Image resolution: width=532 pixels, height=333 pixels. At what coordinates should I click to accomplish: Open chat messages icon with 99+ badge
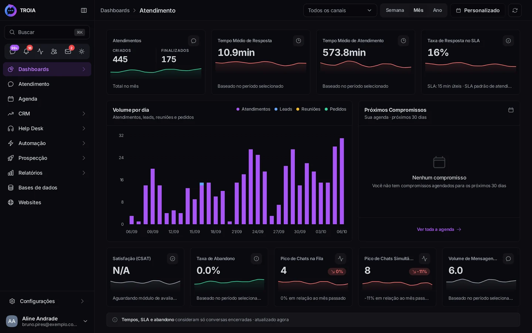[13, 51]
